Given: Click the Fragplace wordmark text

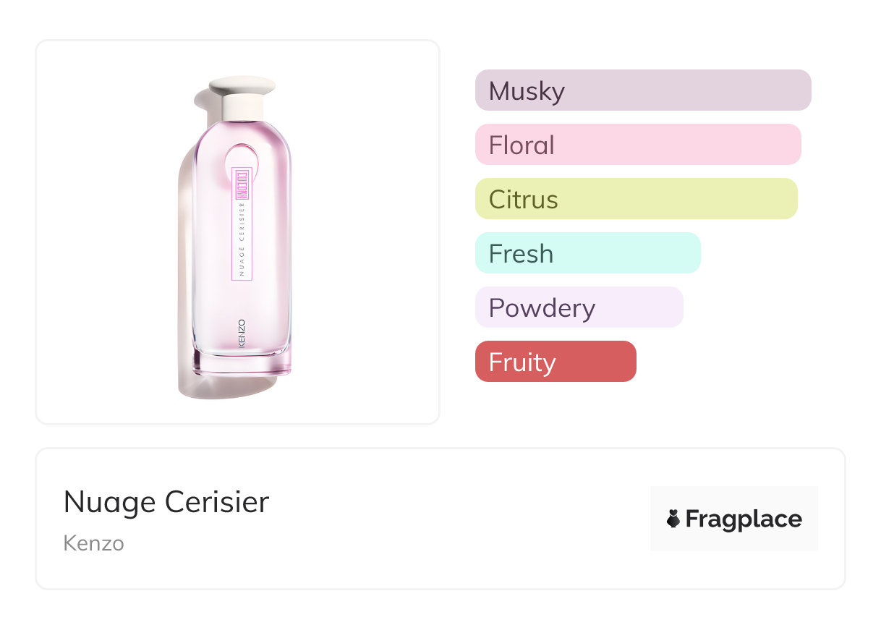Looking at the screenshot, I should 744,519.
